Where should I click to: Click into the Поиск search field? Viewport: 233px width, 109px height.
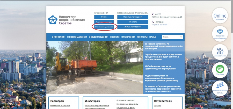click(170, 37)
